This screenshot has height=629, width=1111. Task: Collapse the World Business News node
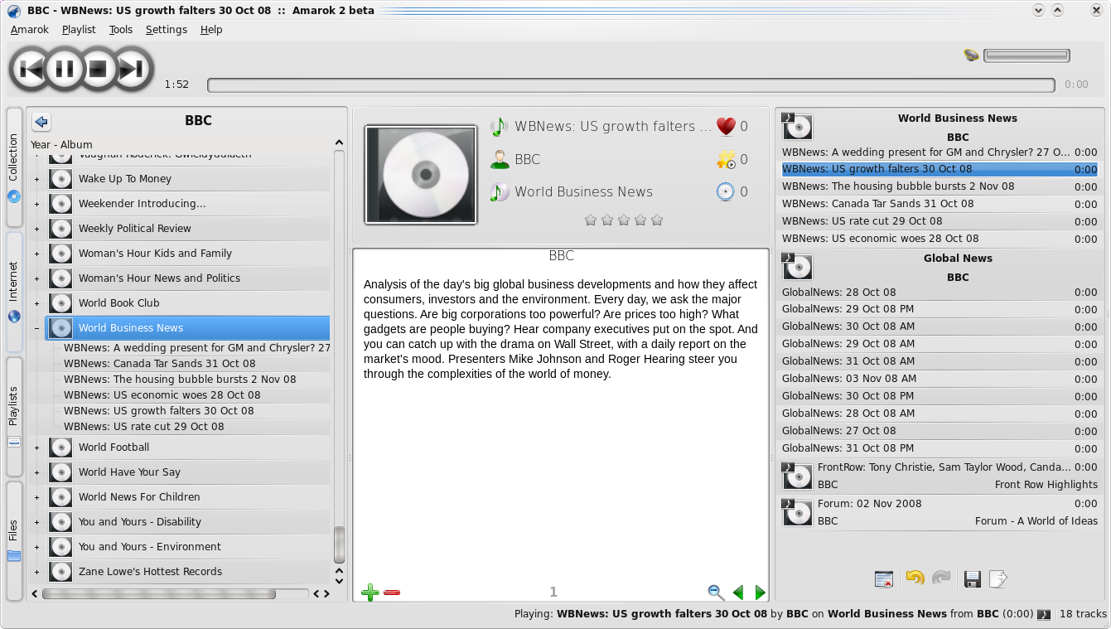click(36, 328)
